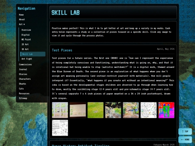Screen dimensions: 195x146
Task: Open the first black-and-white notes thumbnail
Action: [x=149, y=110]
